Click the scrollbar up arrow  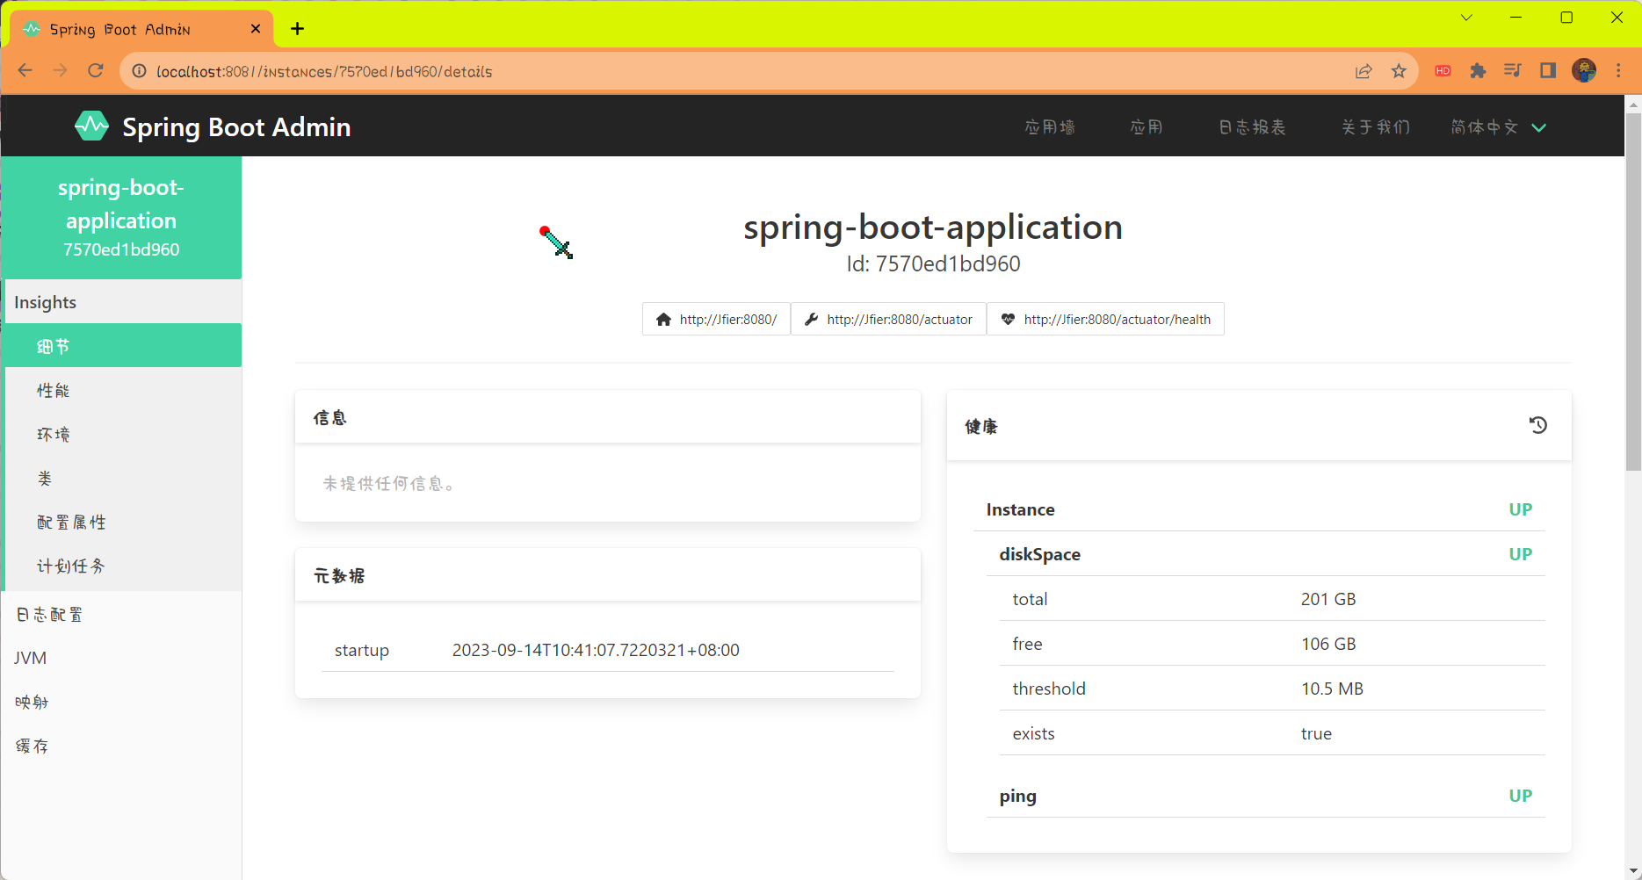(1633, 104)
